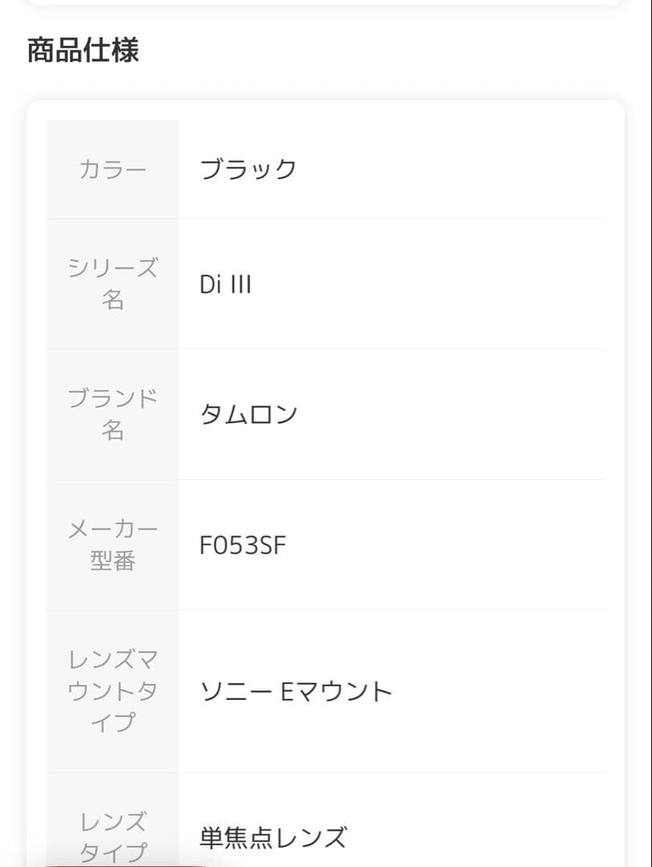Click the 商品仕様 section heading
Image resolution: width=652 pixels, height=867 pixels.
[83, 50]
